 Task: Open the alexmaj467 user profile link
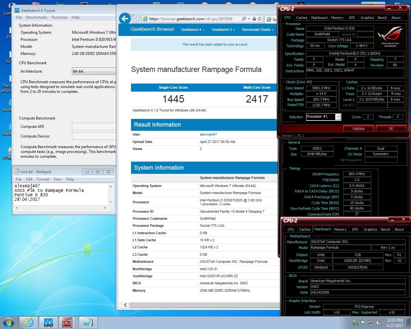208,135
